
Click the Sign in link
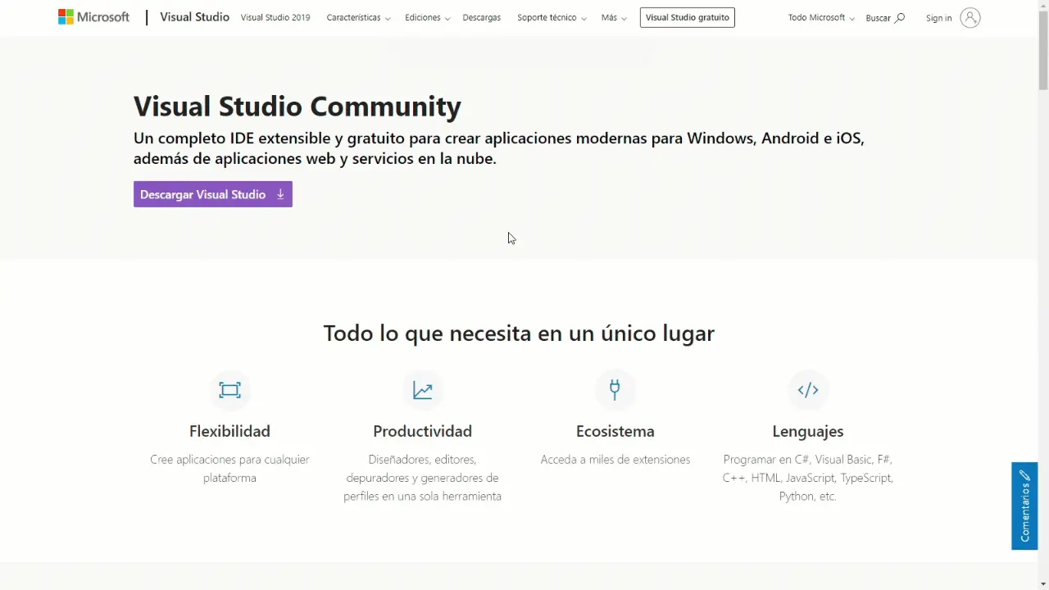[938, 18]
